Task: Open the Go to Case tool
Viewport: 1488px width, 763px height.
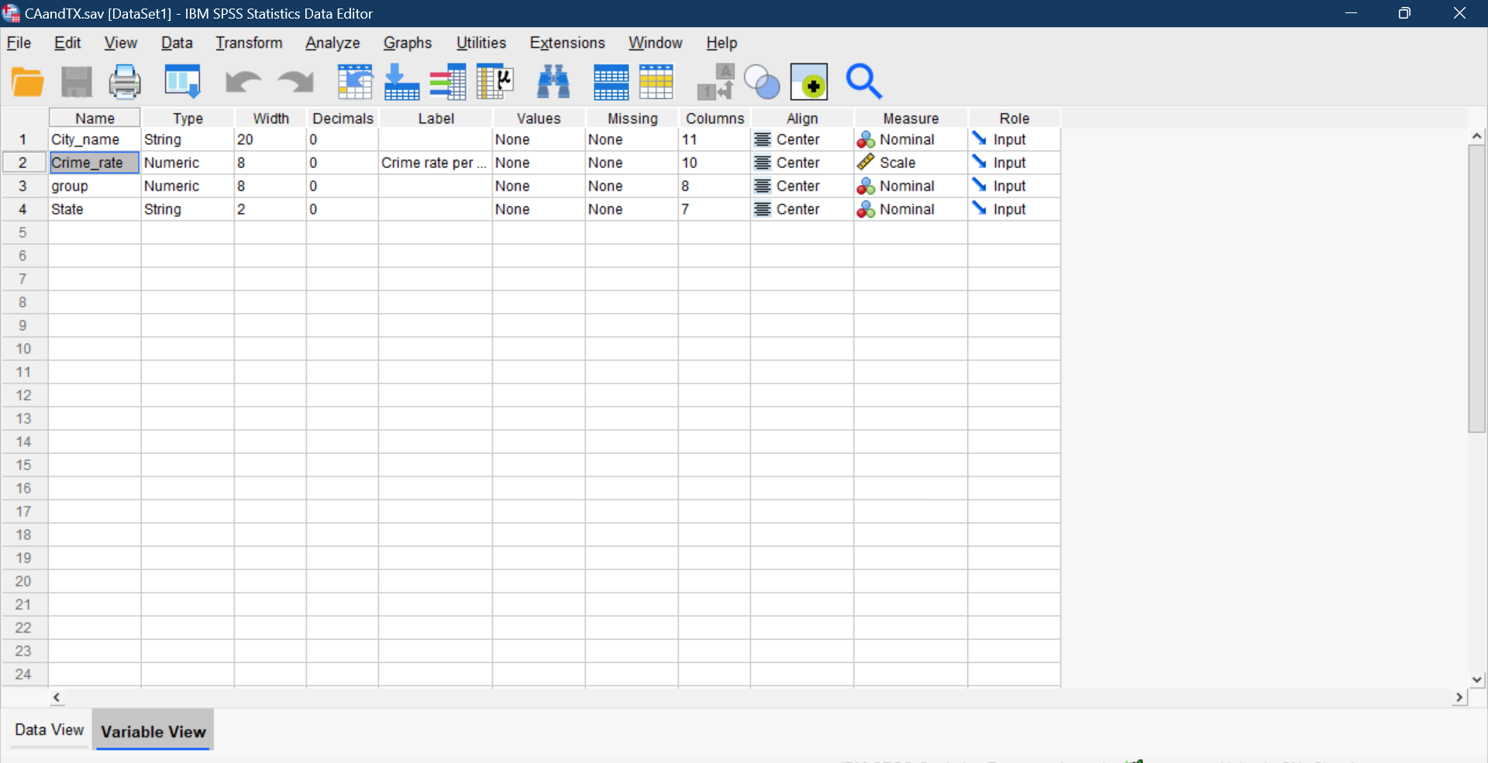Action: tap(355, 81)
